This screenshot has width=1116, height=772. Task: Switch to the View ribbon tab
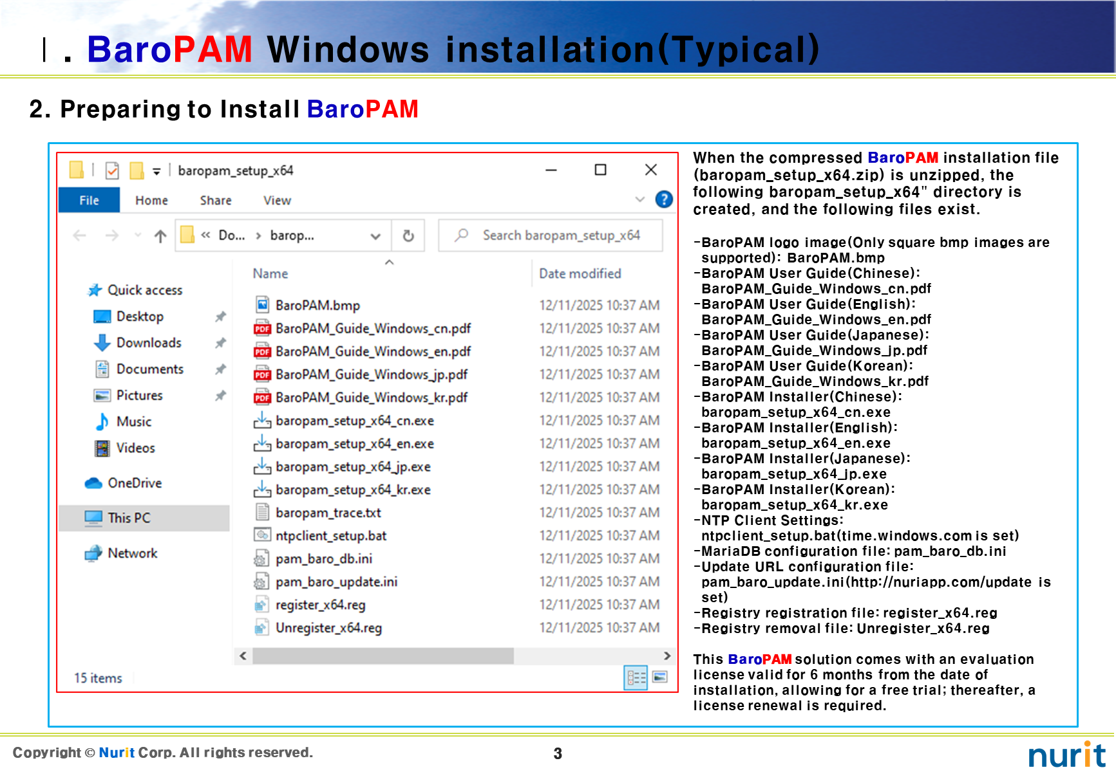tap(277, 200)
